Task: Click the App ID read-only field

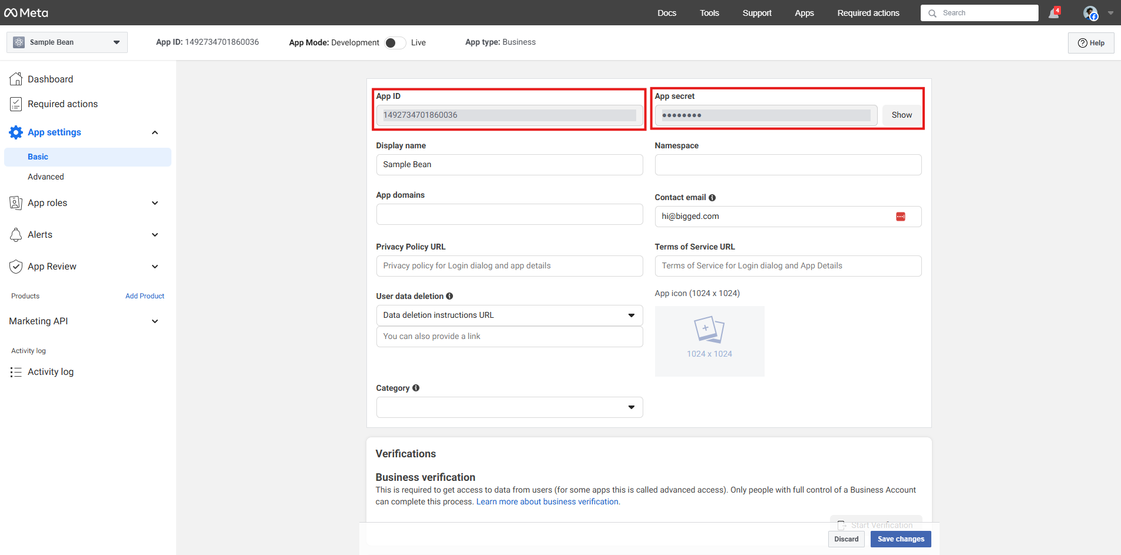Action: coord(510,115)
